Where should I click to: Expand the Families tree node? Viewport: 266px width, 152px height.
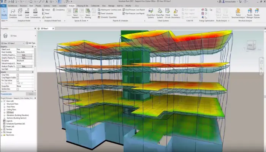point(2,129)
